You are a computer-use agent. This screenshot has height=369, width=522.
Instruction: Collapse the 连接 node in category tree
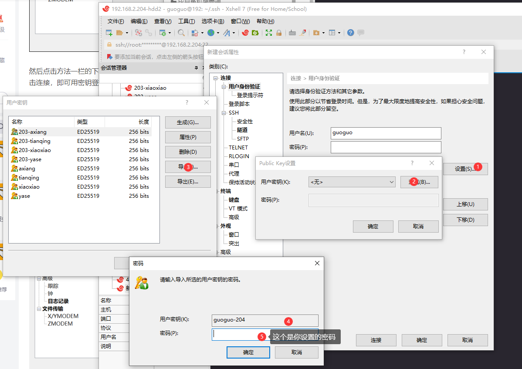[x=215, y=78]
